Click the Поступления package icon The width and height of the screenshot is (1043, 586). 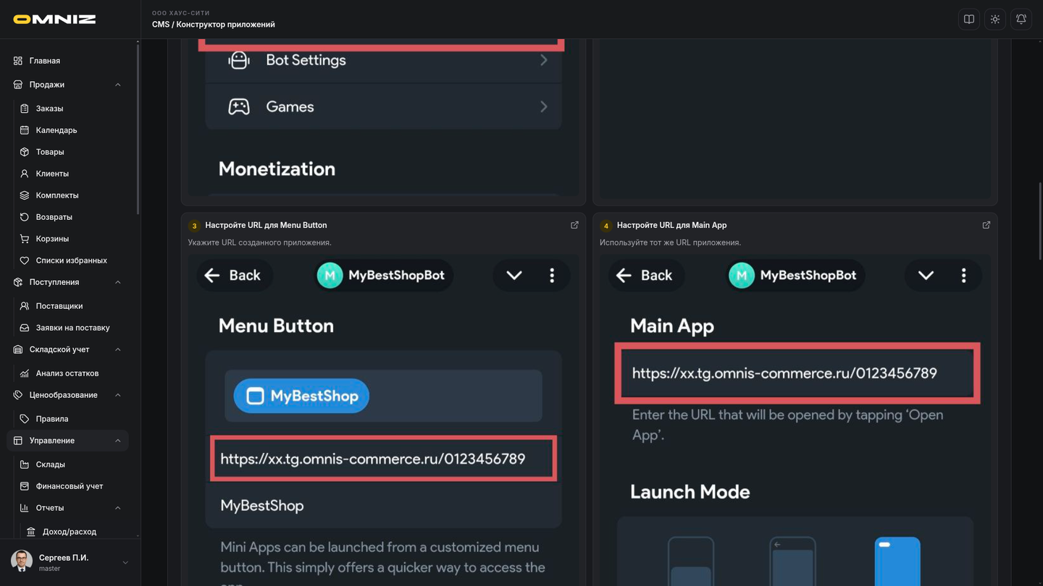tap(18, 282)
